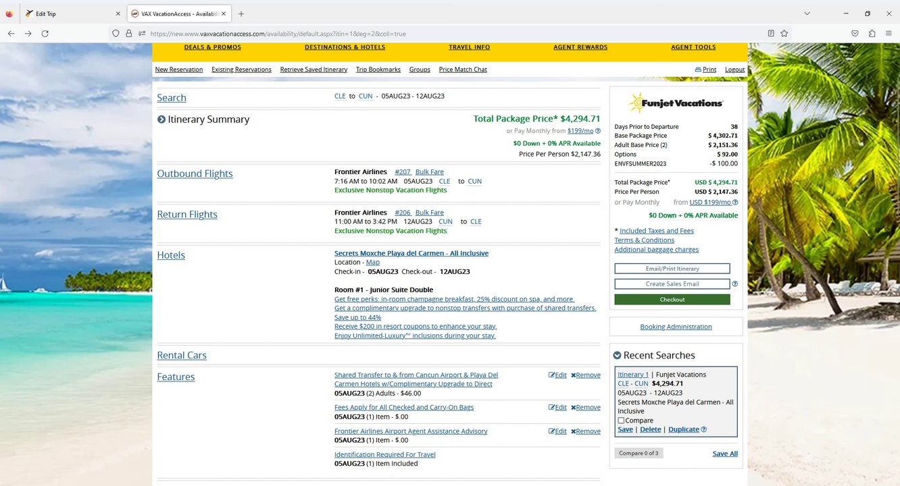Viewport: 900px width, 486px height.
Task: Click the Funjet Vacations logo
Action: click(676, 103)
